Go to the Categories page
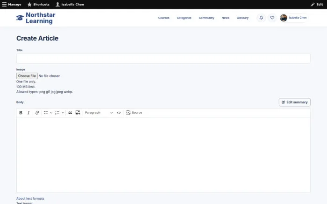The height and width of the screenshot is (204, 327). point(184,18)
